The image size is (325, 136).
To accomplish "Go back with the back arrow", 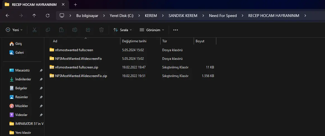I will click(8, 16).
